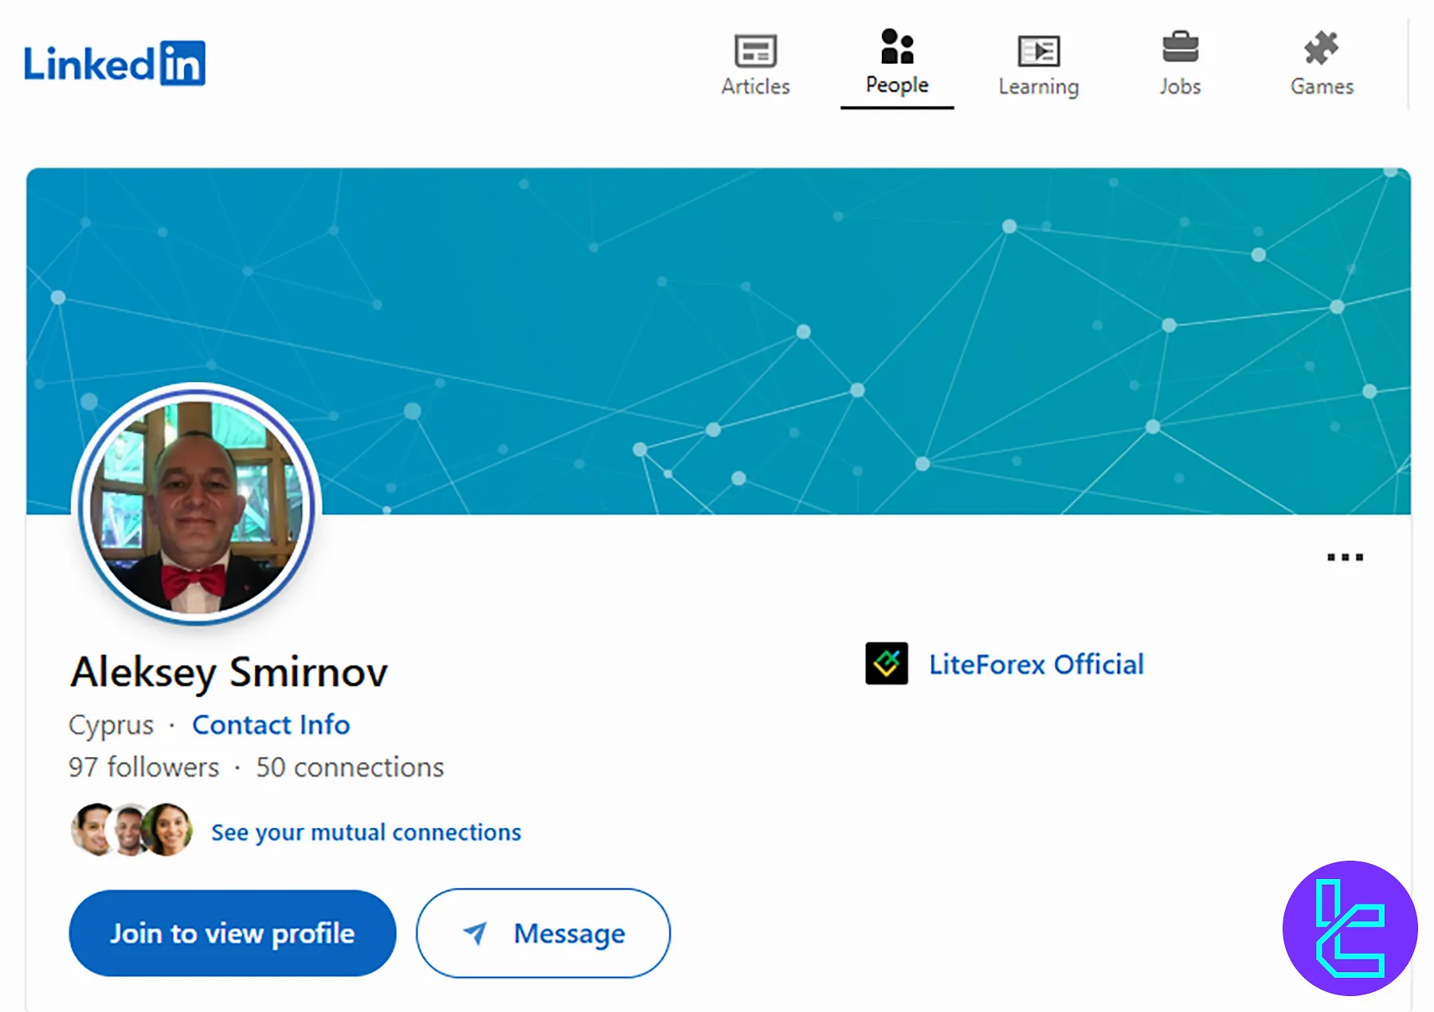Click the Message button

pos(543,932)
